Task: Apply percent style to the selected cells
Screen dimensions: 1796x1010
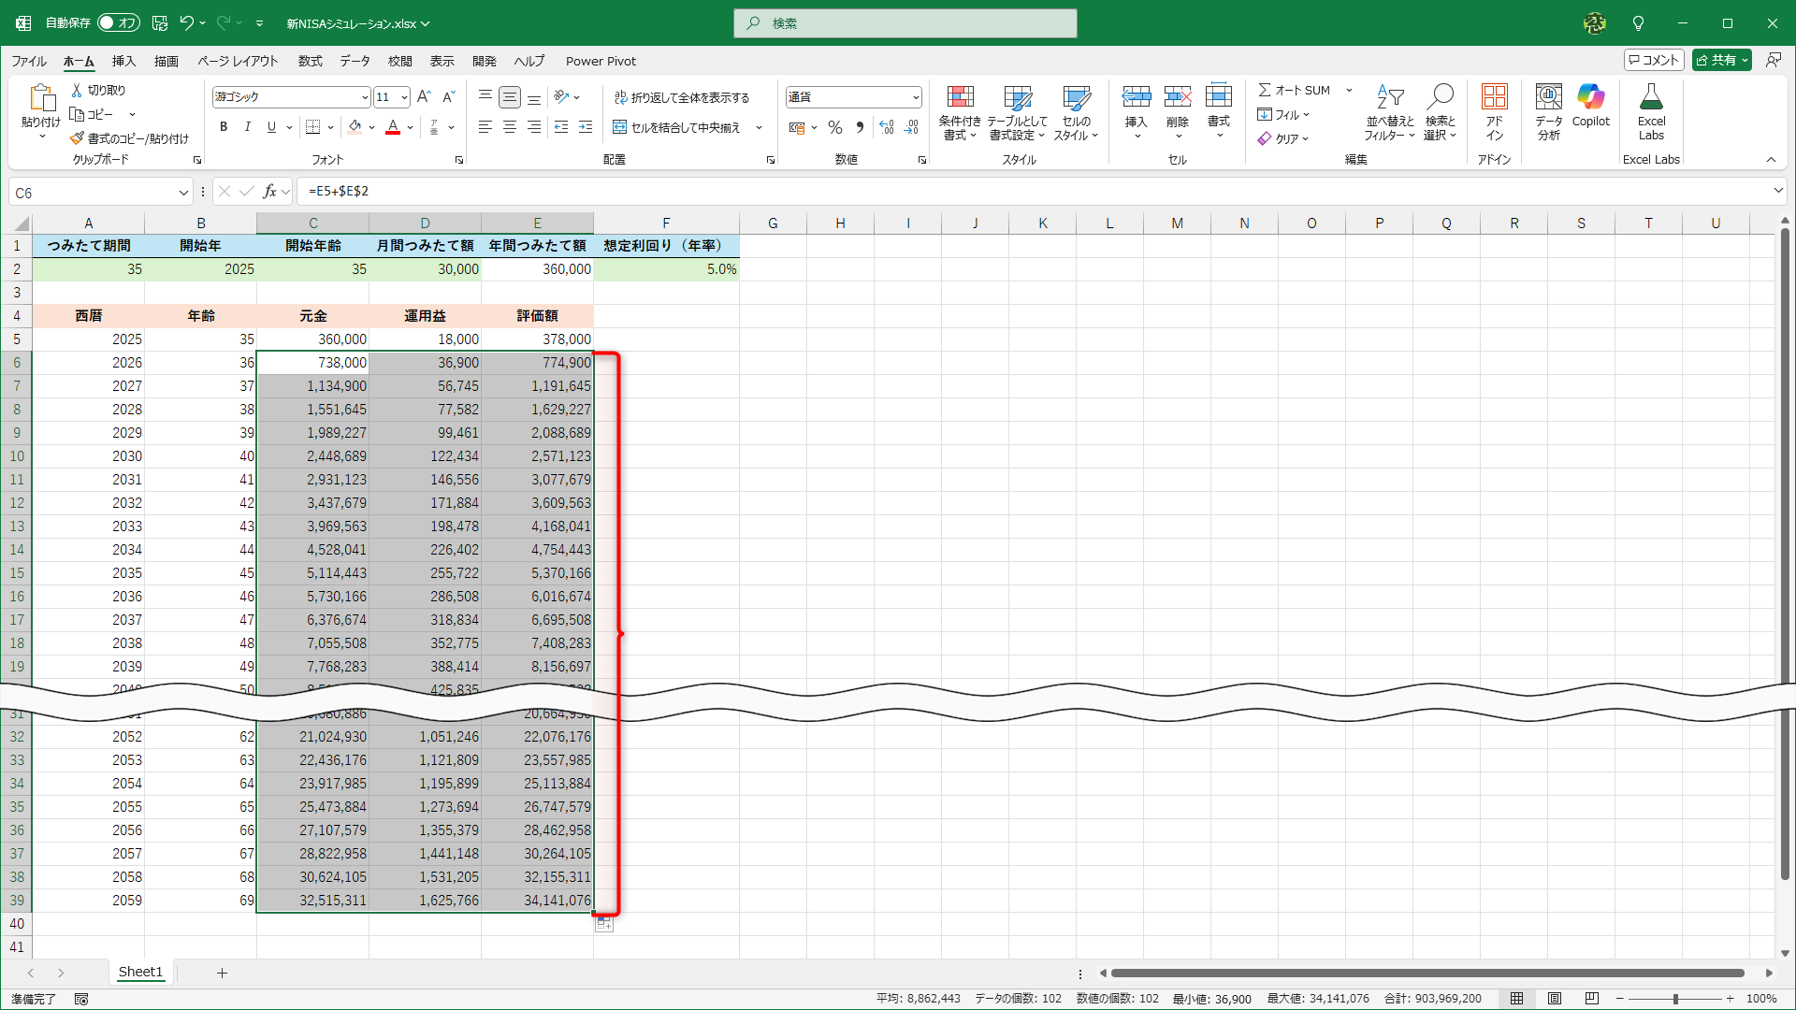Action: pyautogui.click(x=835, y=127)
